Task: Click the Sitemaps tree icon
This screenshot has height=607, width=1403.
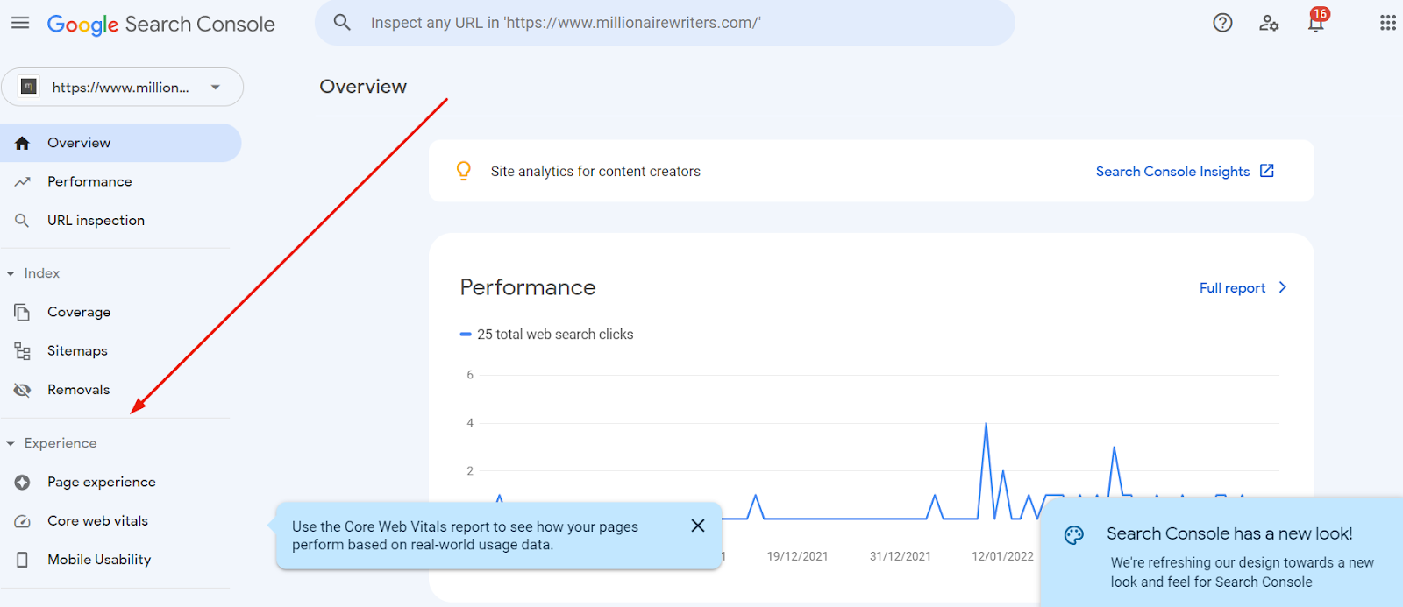Action: pos(23,351)
